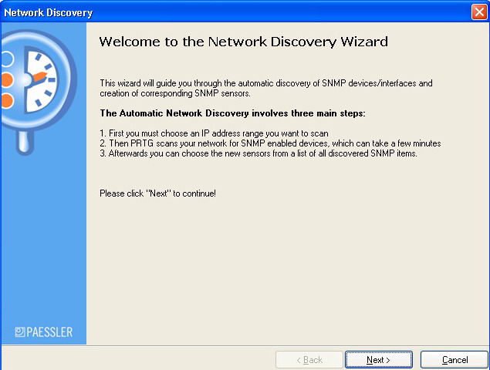Click the text 'Please click "Next" to continue!'

click(x=158, y=193)
